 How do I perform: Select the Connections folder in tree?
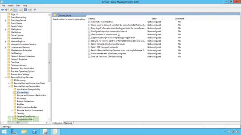(23, 92)
